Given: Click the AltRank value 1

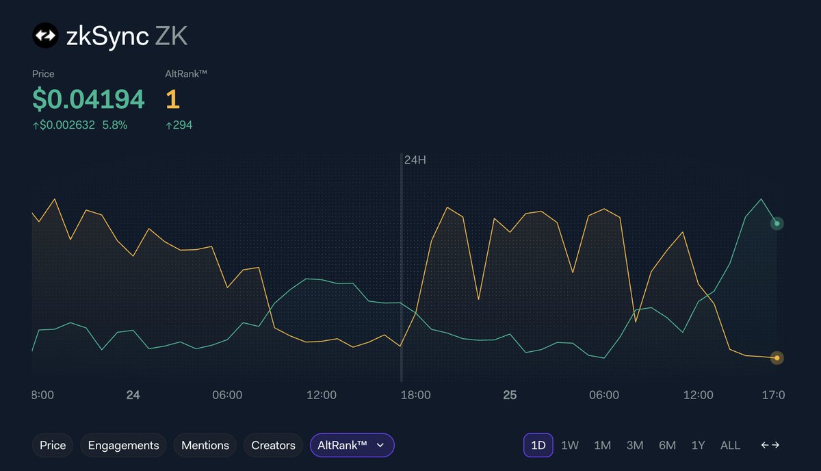Looking at the screenshot, I should pyautogui.click(x=172, y=99).
